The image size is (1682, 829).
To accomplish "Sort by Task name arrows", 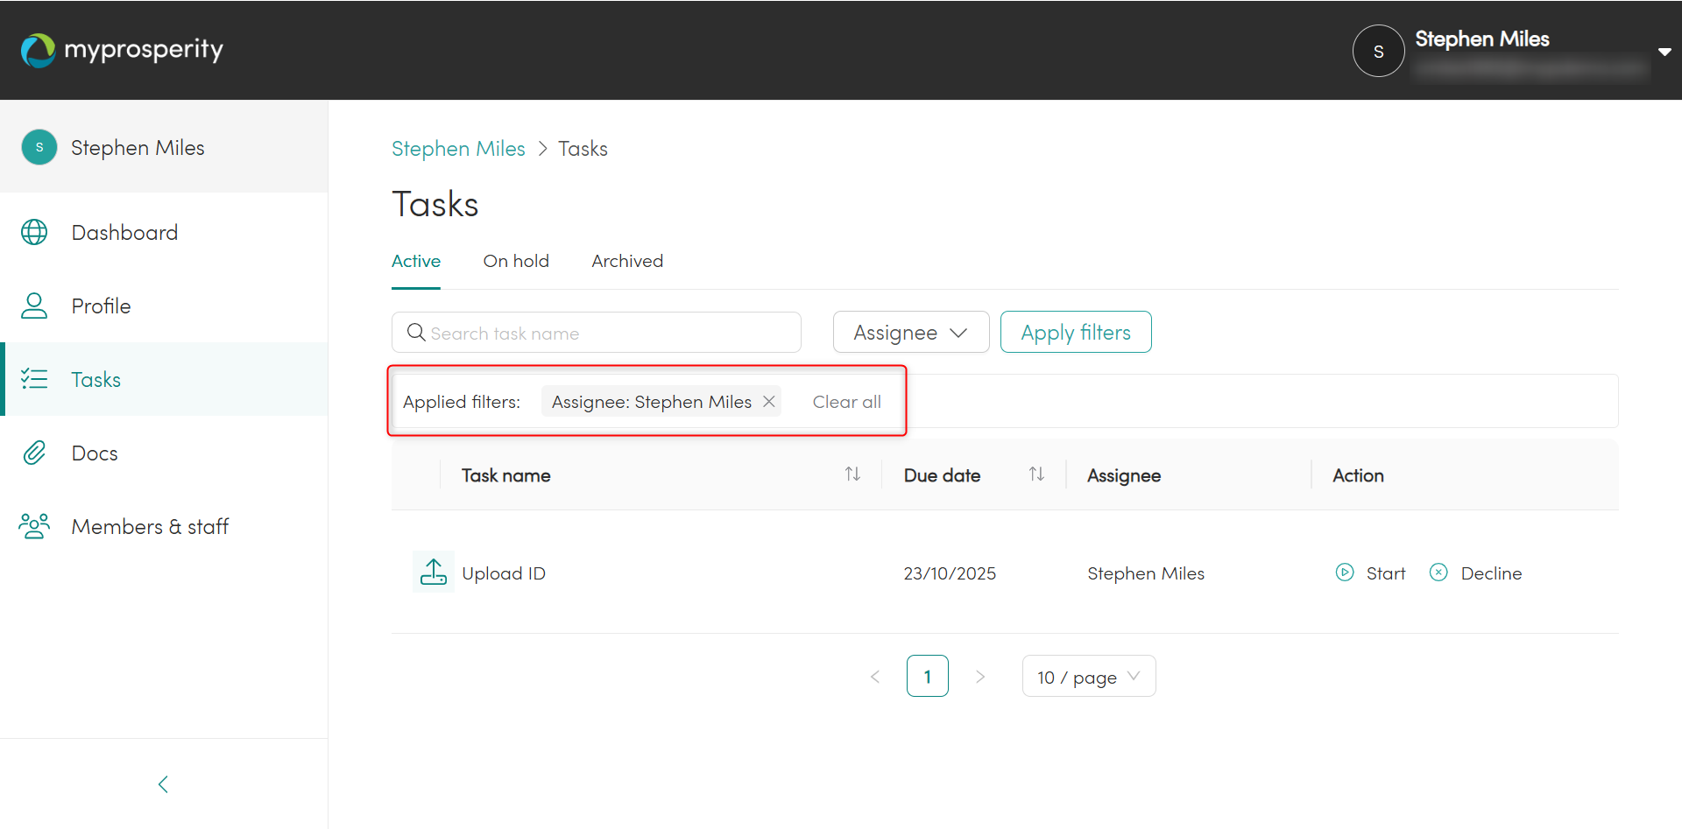I will 852,474.
